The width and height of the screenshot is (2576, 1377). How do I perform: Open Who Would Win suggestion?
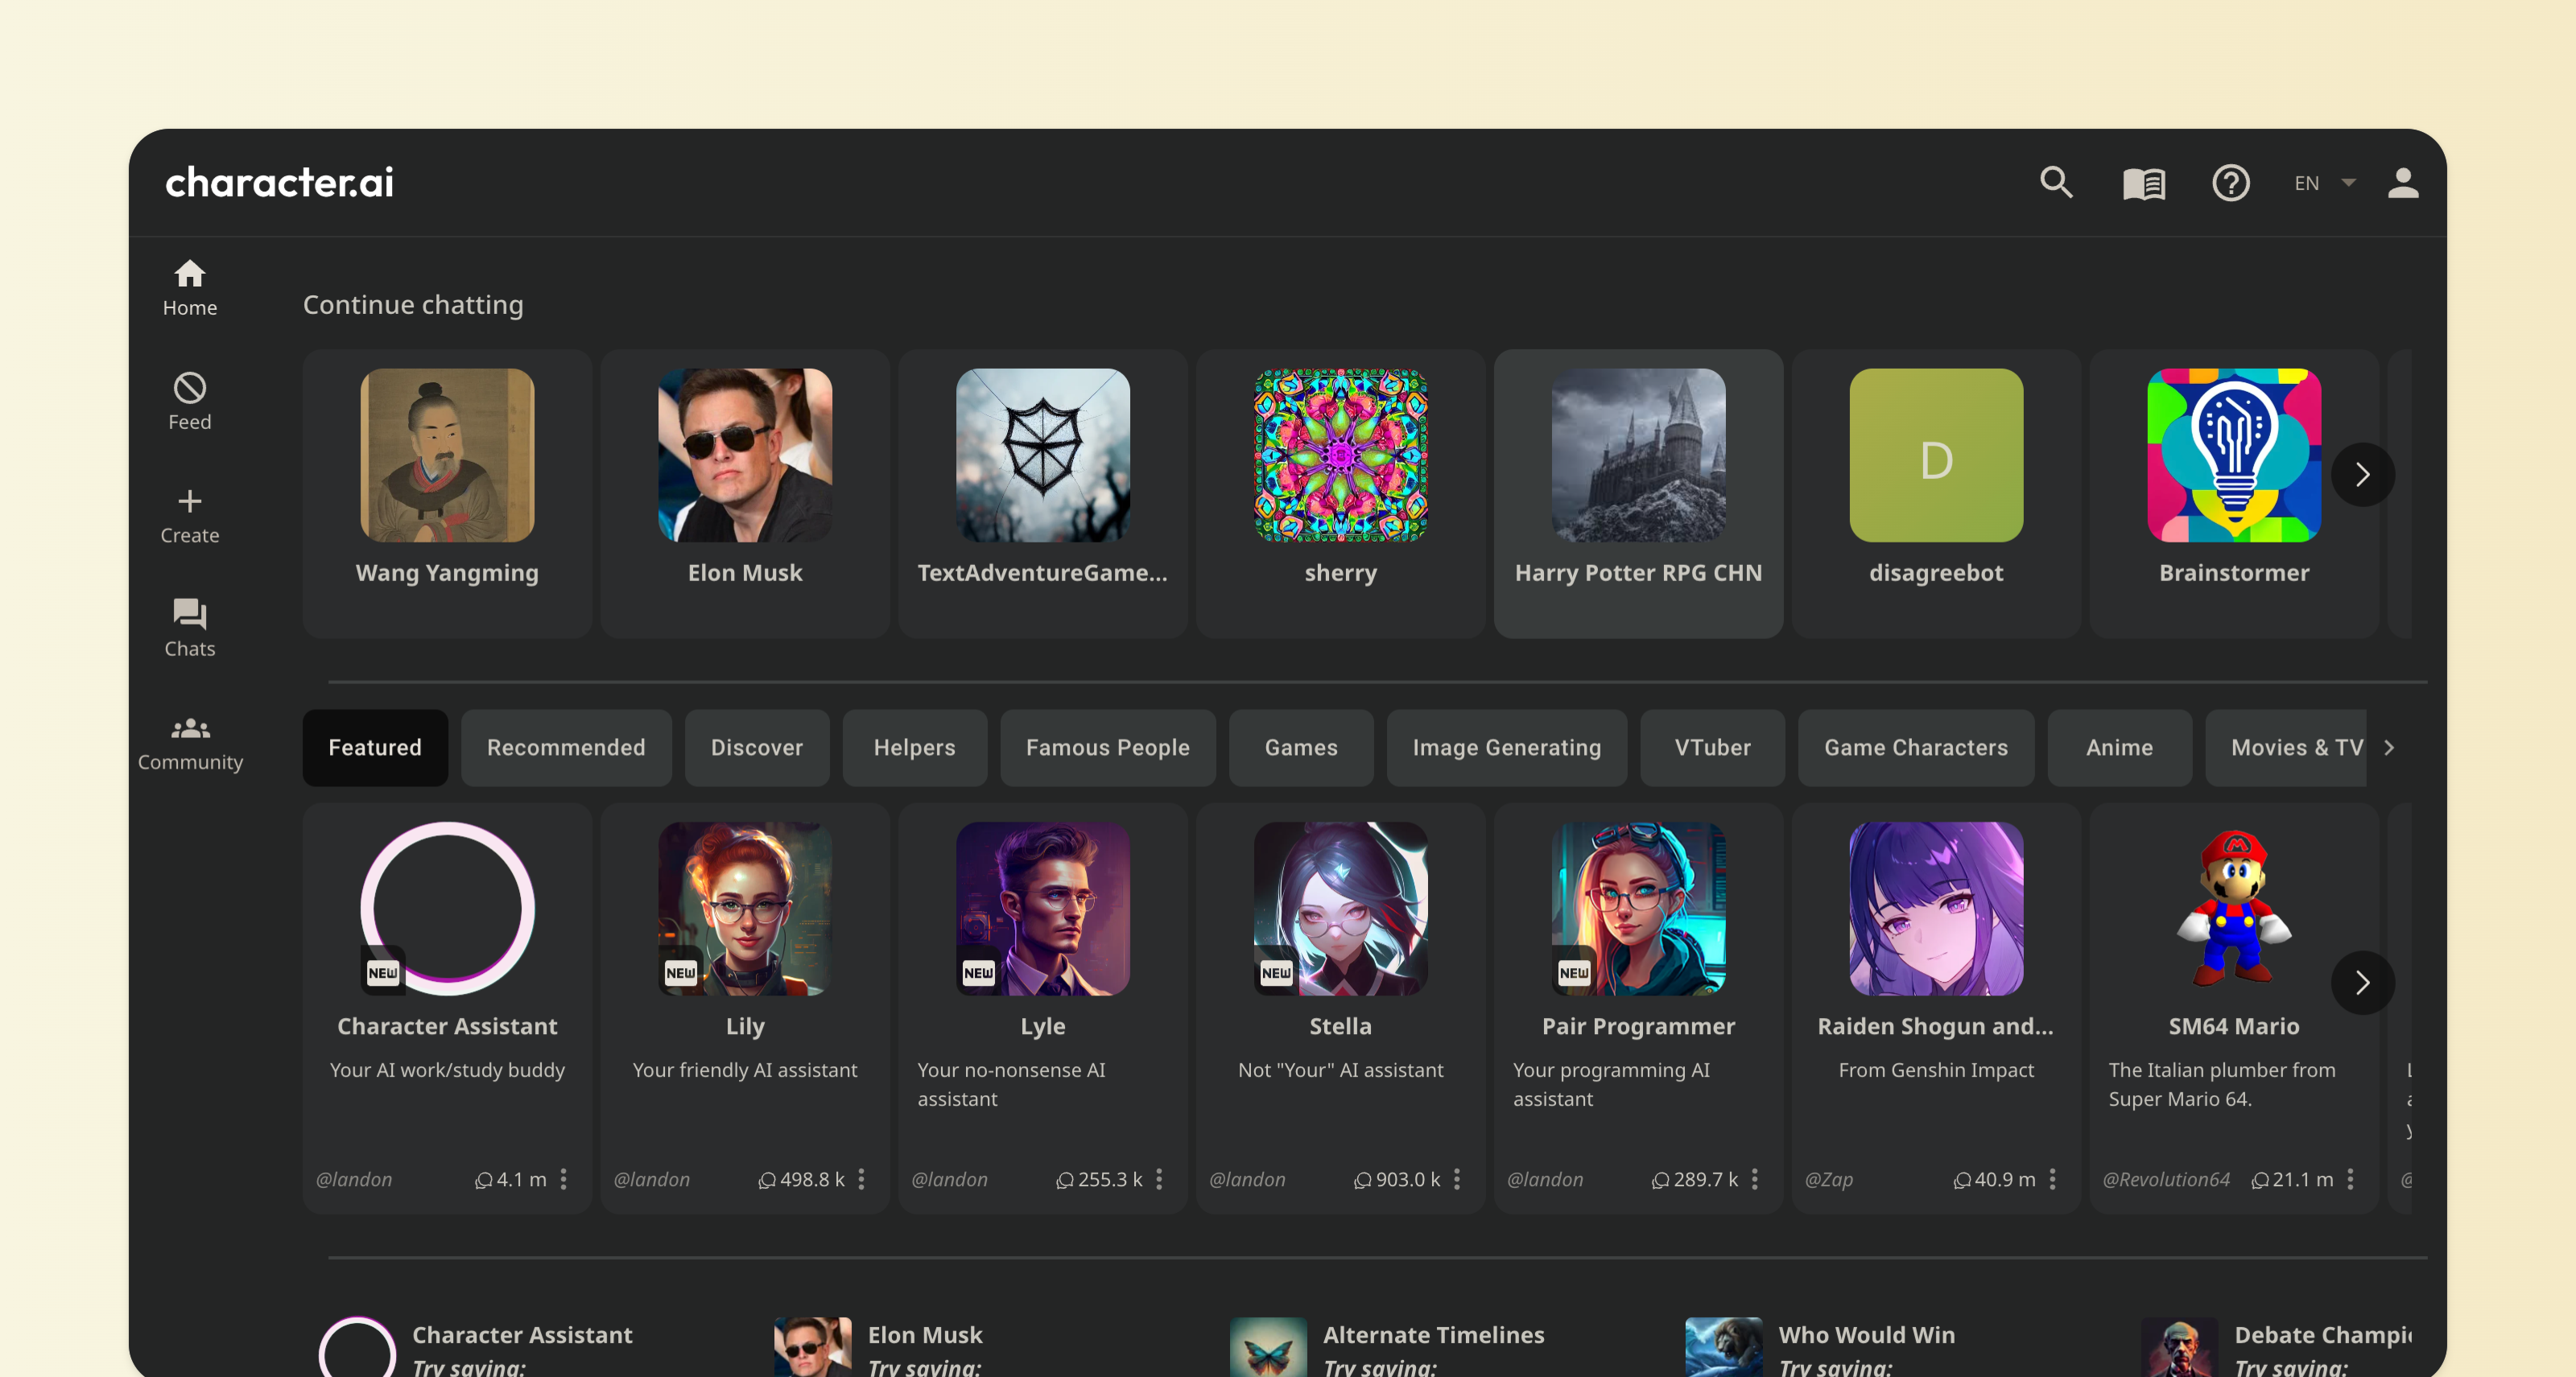tap(1821, 1347)
